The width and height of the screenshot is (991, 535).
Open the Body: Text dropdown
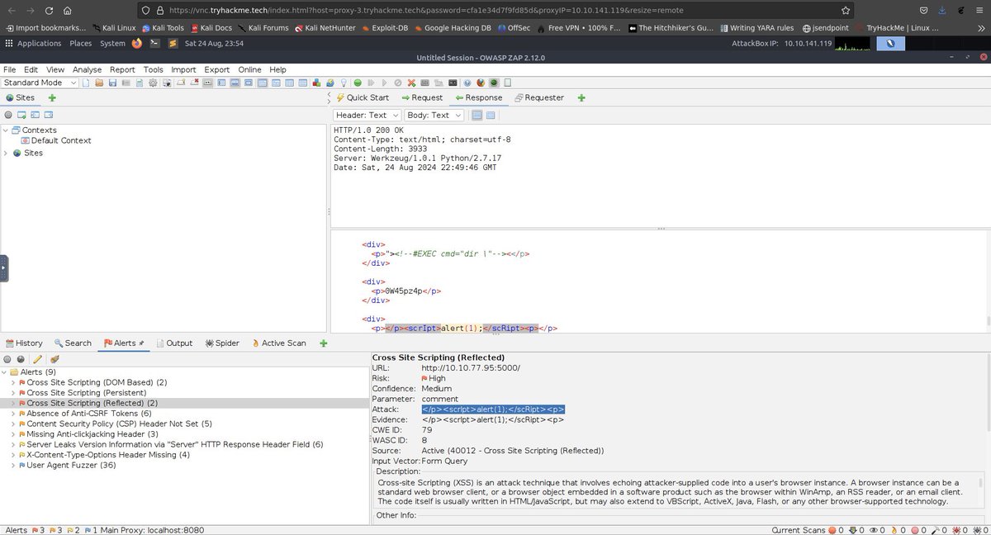point(434,116)
